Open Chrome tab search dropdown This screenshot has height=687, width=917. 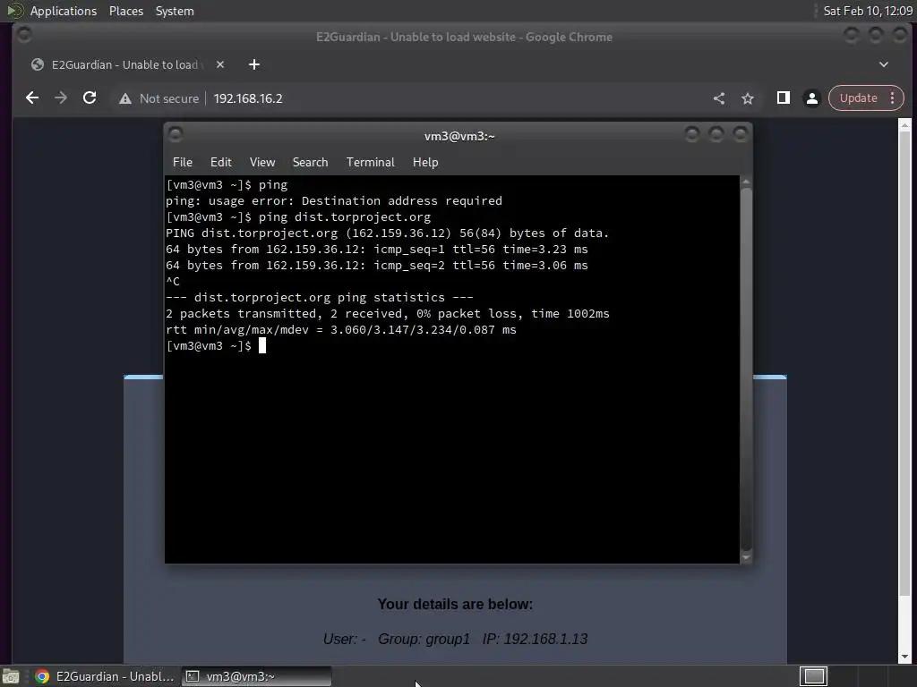(884, 64)
